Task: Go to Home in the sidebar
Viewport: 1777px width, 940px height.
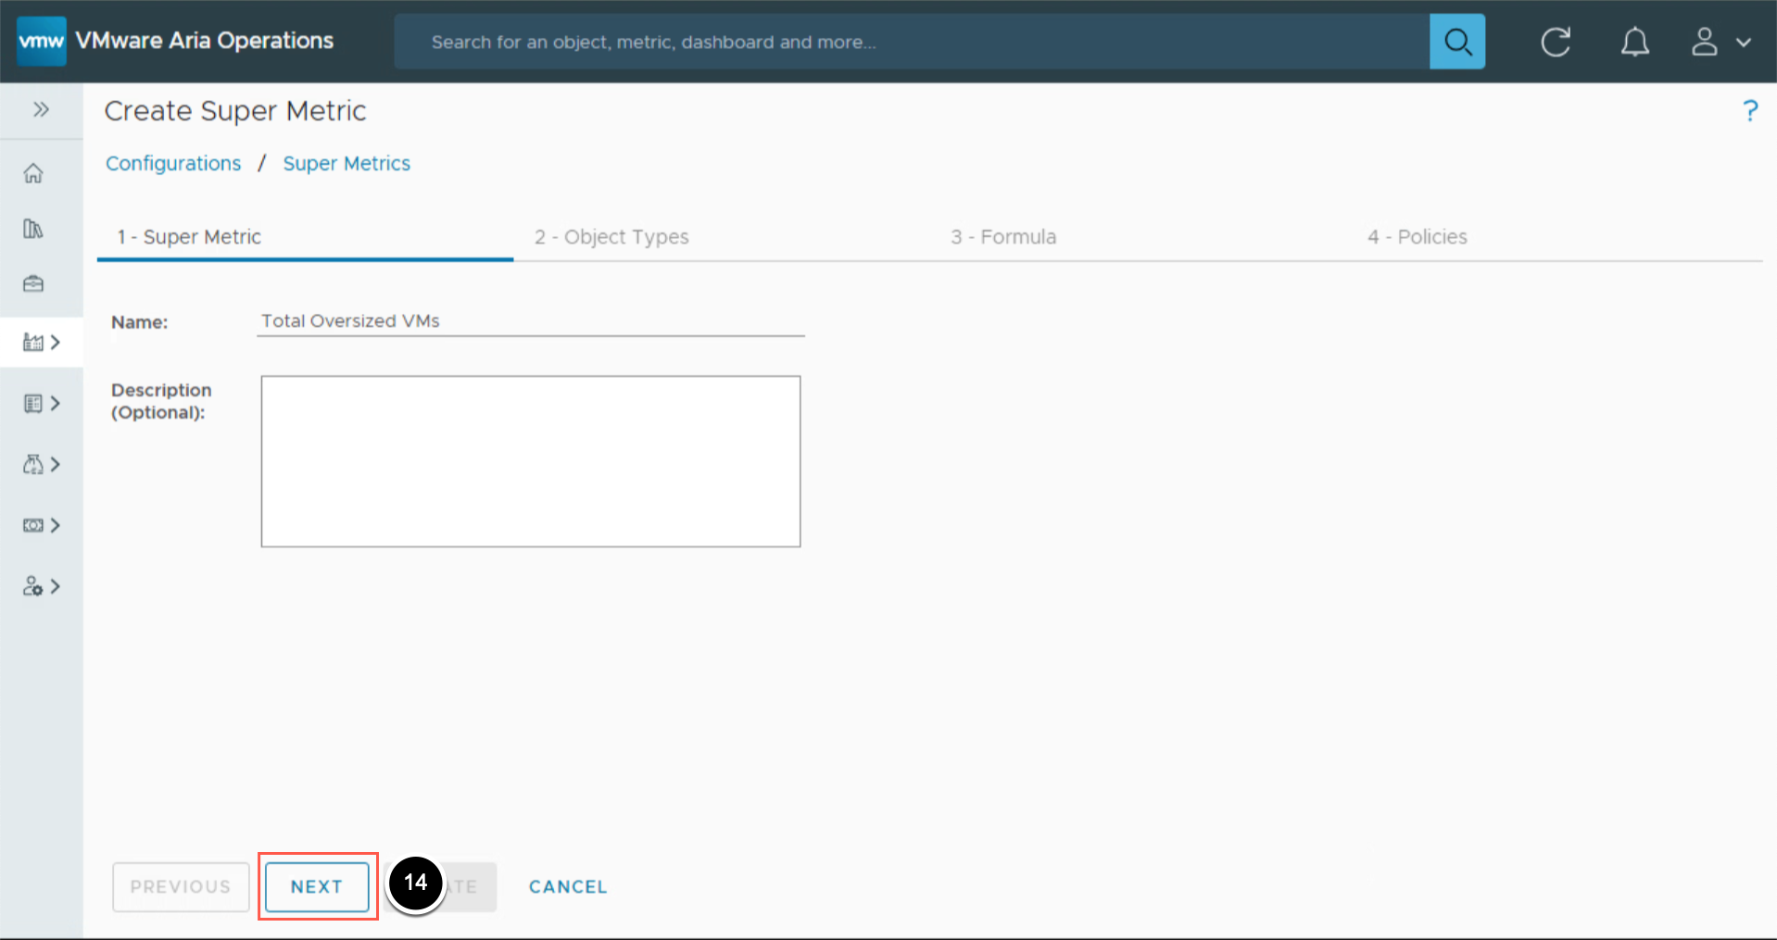Action: pos(33,173)
